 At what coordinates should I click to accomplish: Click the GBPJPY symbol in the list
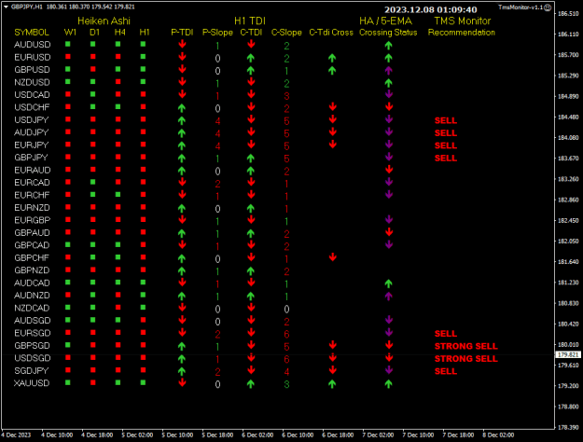click(x=31, y=158)
